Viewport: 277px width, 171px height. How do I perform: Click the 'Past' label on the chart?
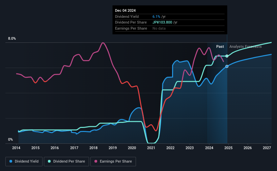pos(220,46)
